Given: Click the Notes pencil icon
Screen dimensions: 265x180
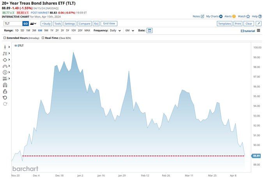Looking at the screenshot, I should click(x=203, y=16).
